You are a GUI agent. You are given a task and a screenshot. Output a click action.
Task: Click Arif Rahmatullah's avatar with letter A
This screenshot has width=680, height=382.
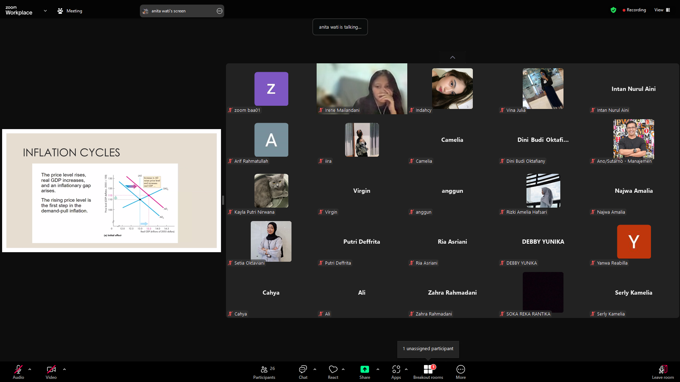(271, 140)
